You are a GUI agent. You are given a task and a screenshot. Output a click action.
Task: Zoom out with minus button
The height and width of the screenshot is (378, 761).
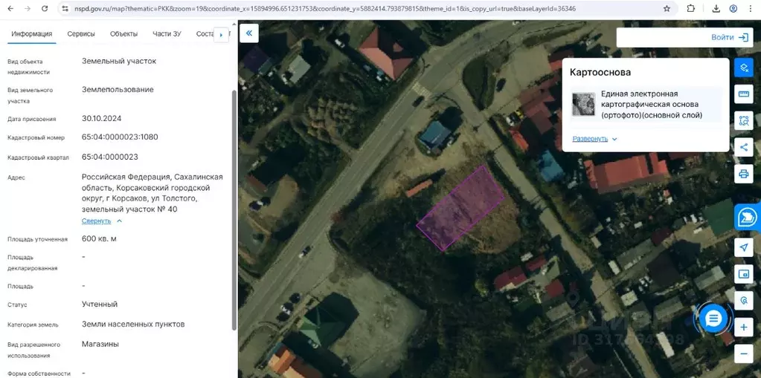[x=743, y=353]
